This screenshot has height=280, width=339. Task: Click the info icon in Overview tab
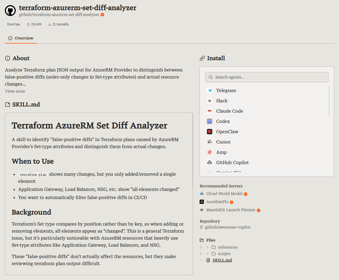click(x=10, y=38)
